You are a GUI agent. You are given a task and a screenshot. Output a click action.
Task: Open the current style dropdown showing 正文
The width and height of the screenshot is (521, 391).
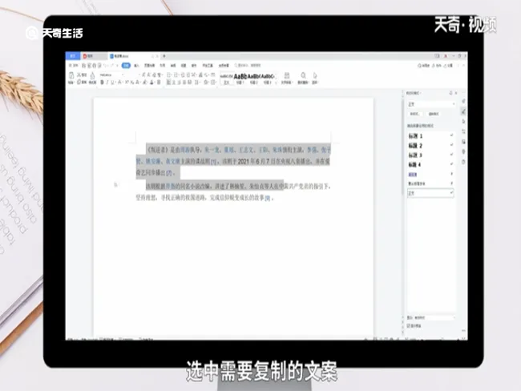[431, 104]
